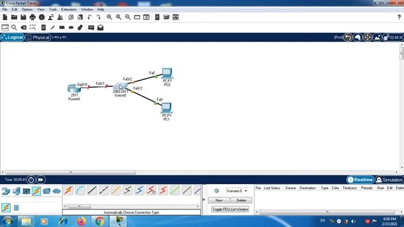Select the Serial DCE cable with clock
Image resolution: width=404 pixels, height=227 pixels.
[151, 190]
